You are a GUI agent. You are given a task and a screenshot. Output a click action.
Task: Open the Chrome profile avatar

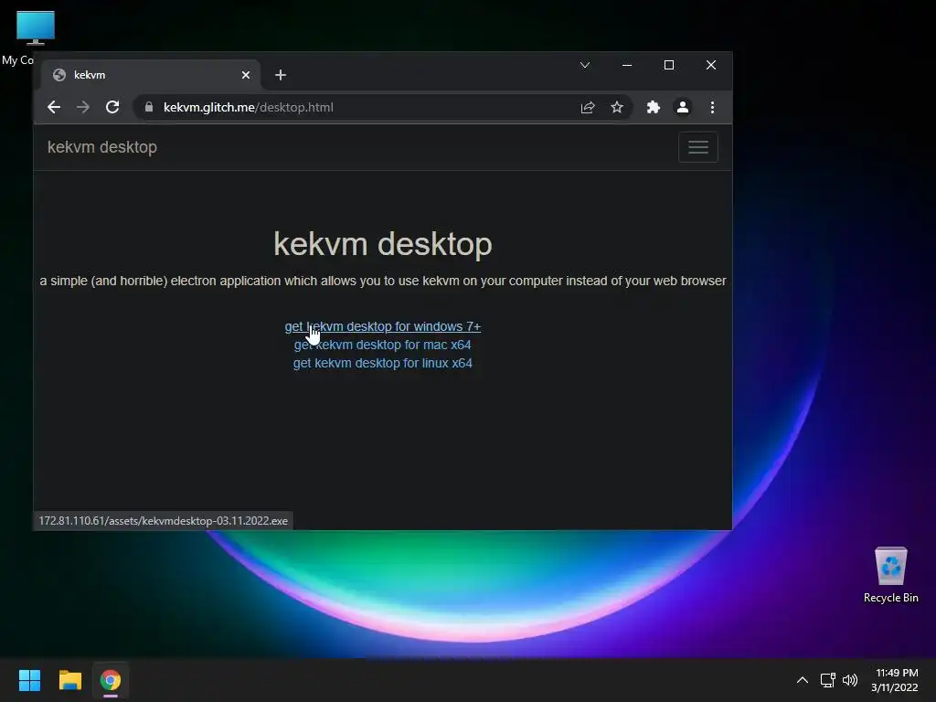pyautogui.click(x=682, y=108)
